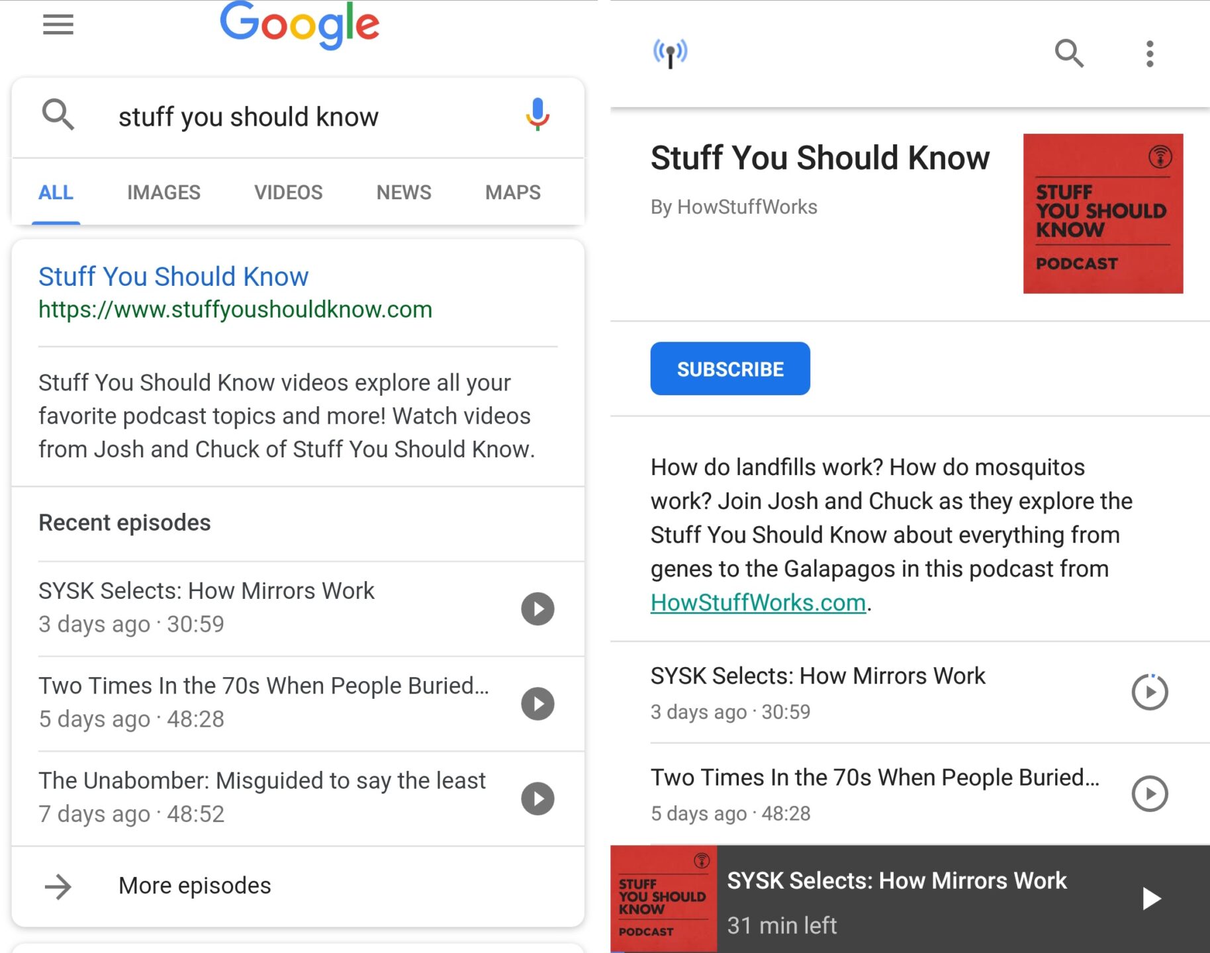1210x953 pixels.
Task: Click the search magnifier in the search bar
Action: (58, 116)
